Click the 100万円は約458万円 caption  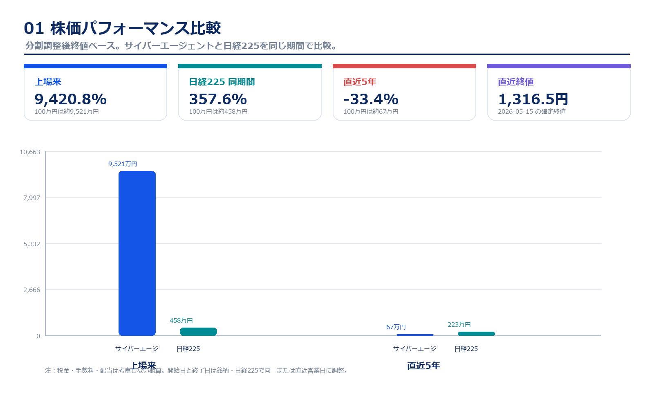(218, 111)
